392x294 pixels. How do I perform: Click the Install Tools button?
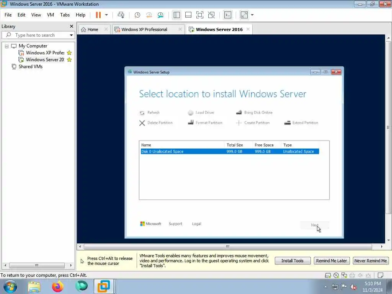[x=292, y=261]
